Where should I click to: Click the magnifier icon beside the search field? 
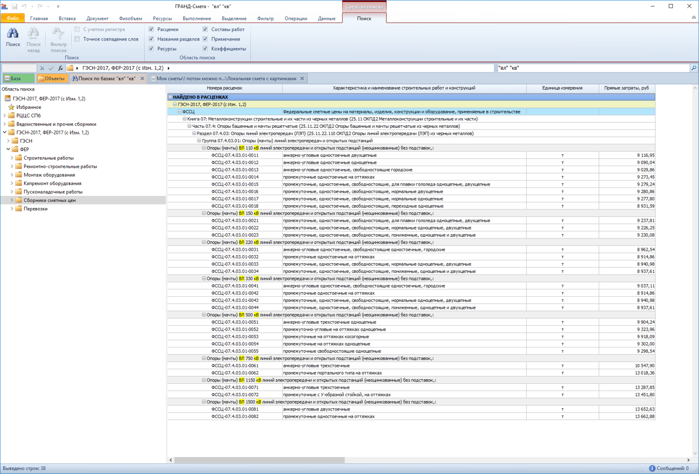pyautogui.click(x=693, y=68)
